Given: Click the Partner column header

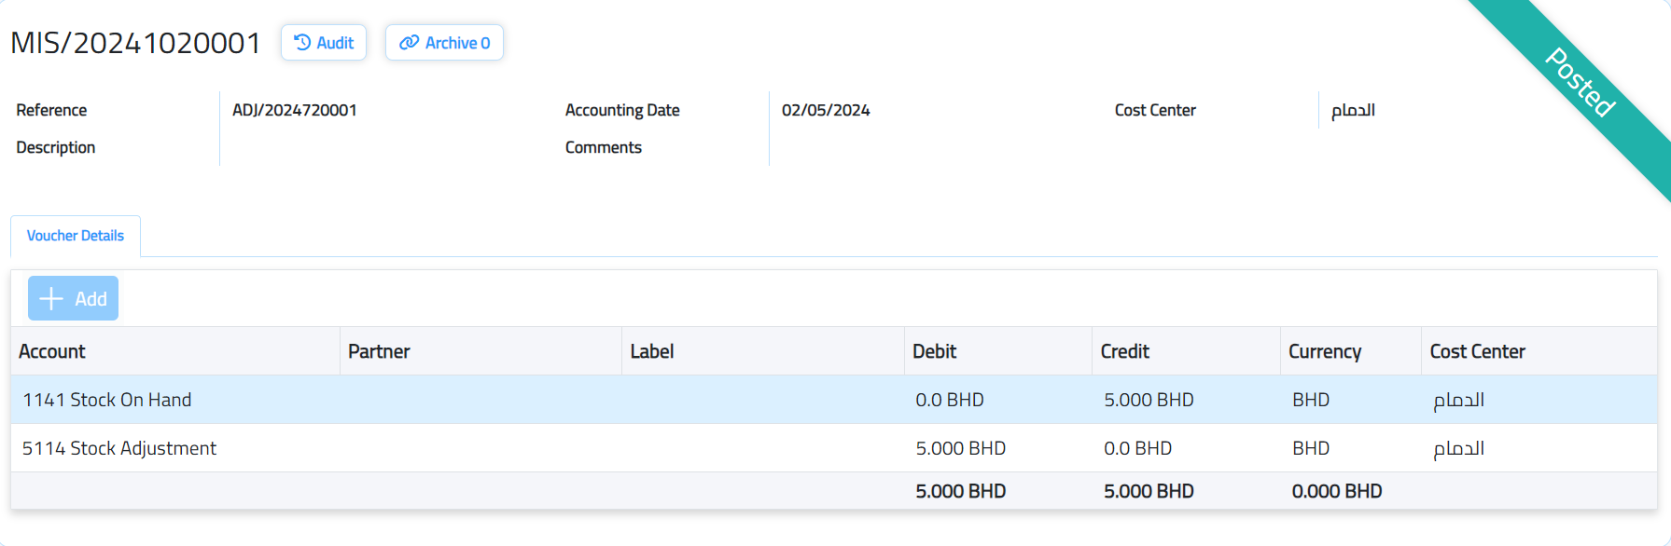Looking at the screenshot, I should click(x=379, y=351).
